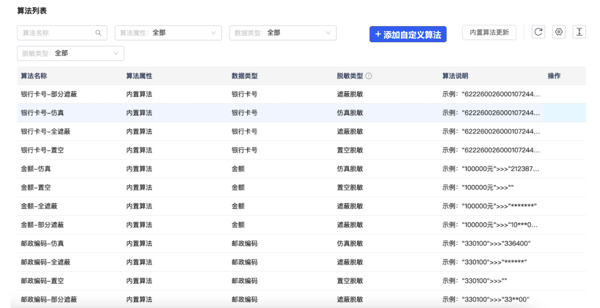The height and width of the screenshot is (308, 600).
Task: Click the 脱敏类型 column header text
Action: pos(350,76)
